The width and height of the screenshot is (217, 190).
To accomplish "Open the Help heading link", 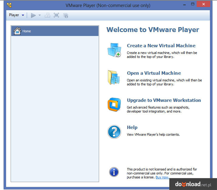I will pos(132,127).
